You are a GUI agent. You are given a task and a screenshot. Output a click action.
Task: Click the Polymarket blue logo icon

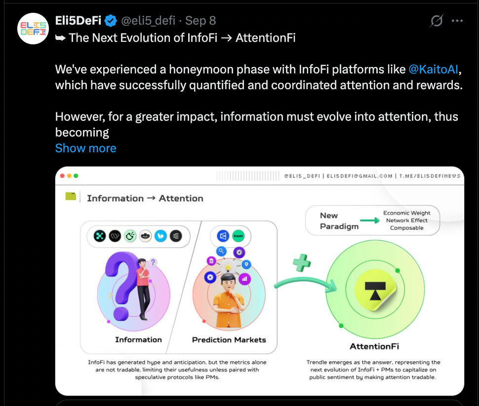coord(223,236)
